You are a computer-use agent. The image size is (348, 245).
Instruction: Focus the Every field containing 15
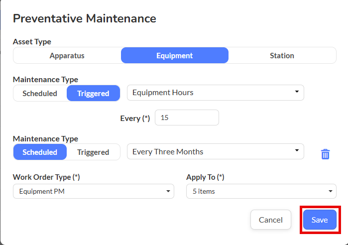coord(187,118)
